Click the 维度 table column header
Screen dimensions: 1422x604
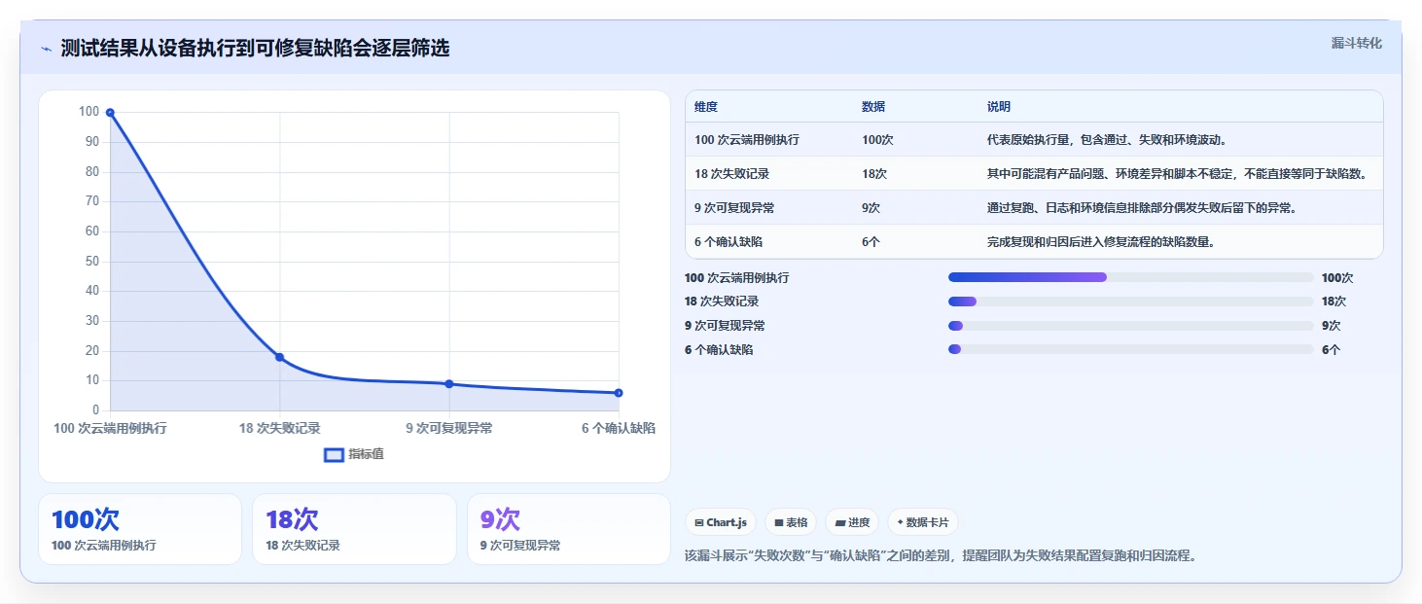pyautogui.click(x=706, y=106)
